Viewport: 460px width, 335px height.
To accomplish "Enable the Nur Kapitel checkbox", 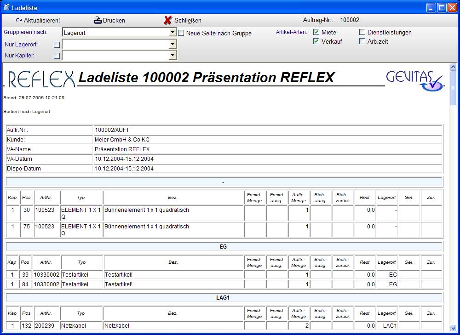I will point(57,56).
